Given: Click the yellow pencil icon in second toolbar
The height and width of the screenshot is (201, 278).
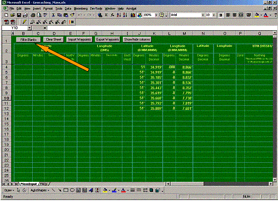Looking at the screenshot, I should [x=24, y=22].
